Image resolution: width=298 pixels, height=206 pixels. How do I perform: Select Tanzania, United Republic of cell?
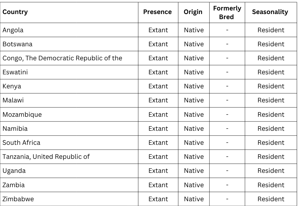click(x=46, y=157)
